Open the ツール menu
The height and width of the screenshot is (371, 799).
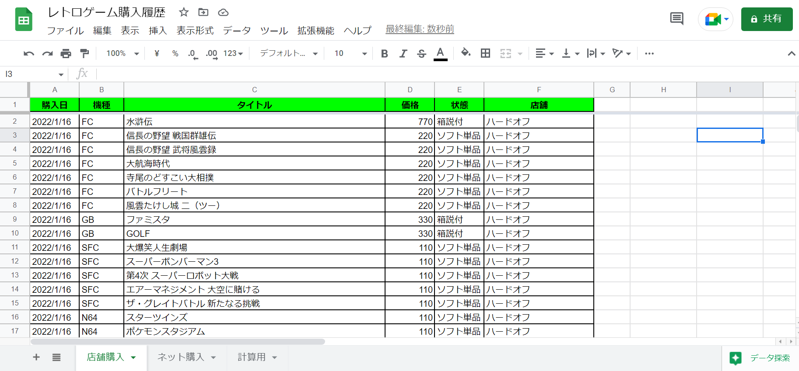(274, 31)
